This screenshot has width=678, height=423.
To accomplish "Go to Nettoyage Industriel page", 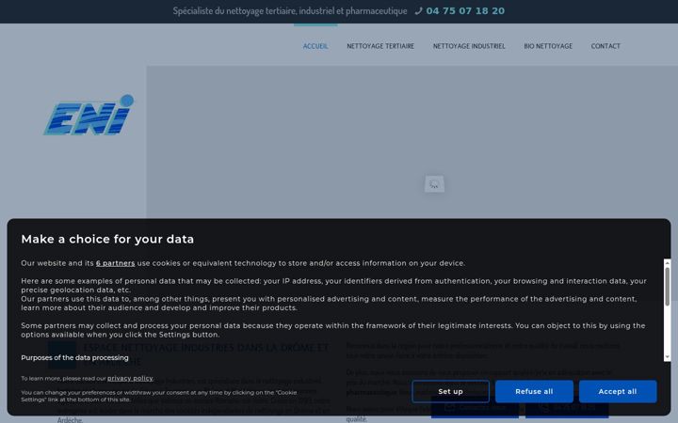I will point(469,46).
